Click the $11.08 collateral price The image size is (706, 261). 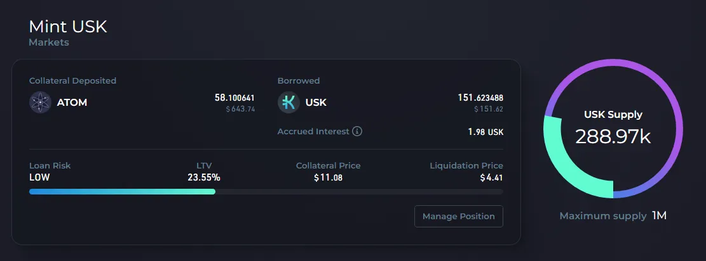(x=329, y=177)
